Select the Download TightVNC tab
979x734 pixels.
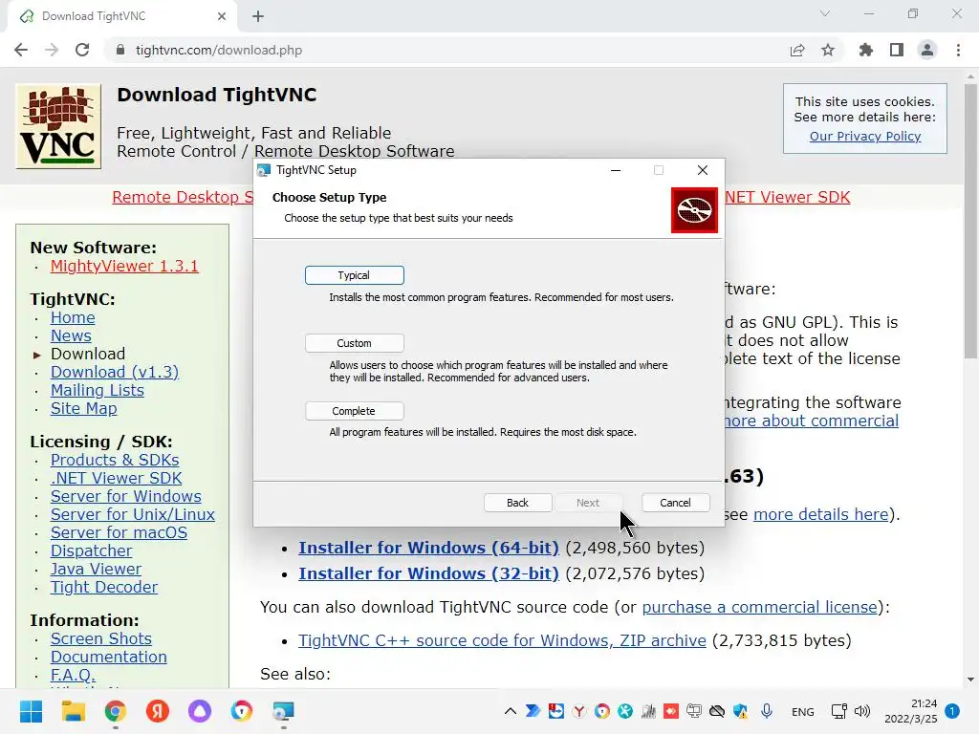tap(122, 17)
